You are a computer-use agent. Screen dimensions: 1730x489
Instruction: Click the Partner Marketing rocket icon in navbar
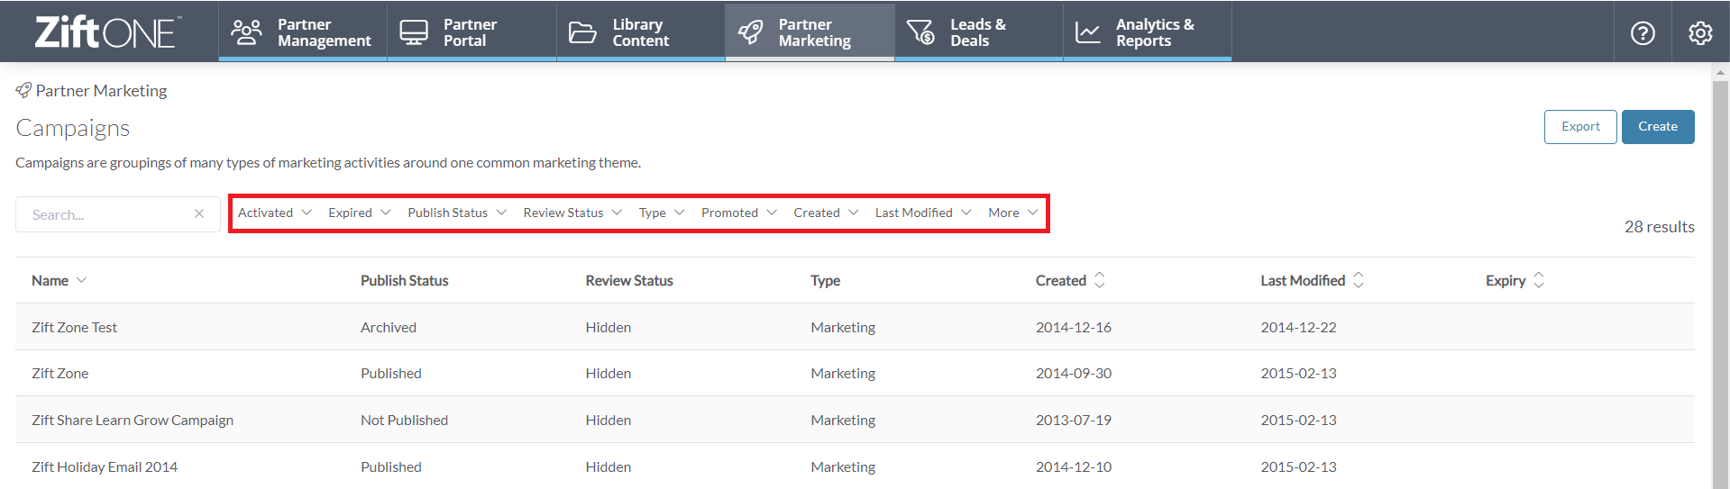coord(750,32)
